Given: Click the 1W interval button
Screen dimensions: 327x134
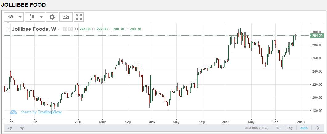Looking at the screenshot, I should (10, 17).
